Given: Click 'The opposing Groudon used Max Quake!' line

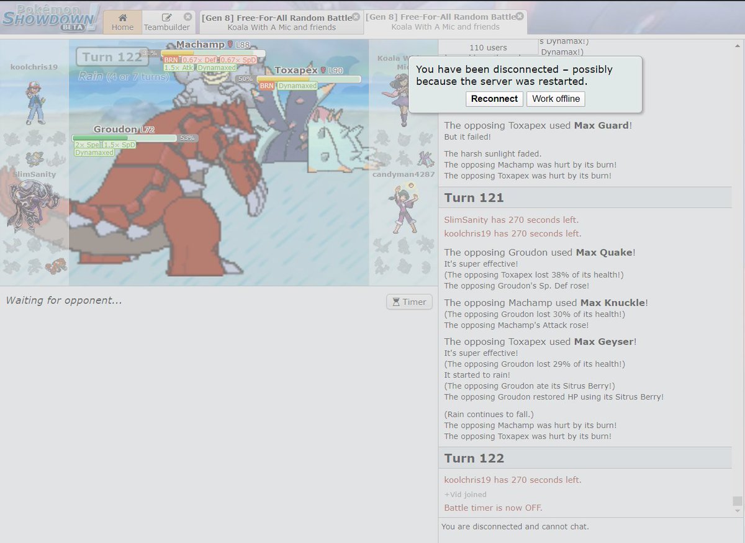Looking at the screenshot, I should 540,253.
